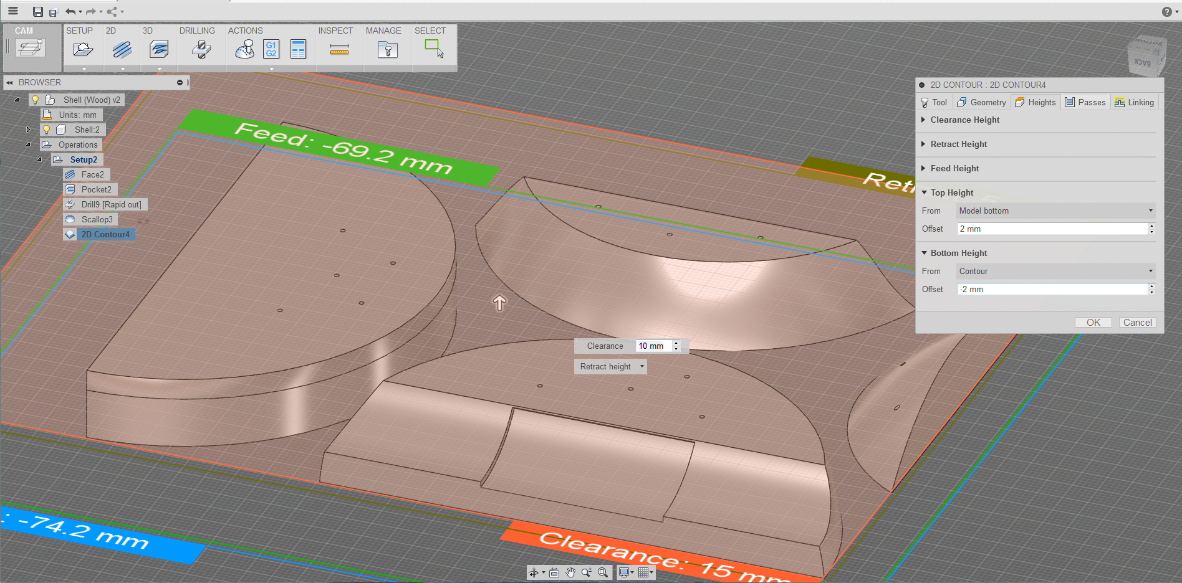Click the 2D Contour dialog collapse dot
Viewport: 1182px width, 583px height.
(x=922, y=85)
